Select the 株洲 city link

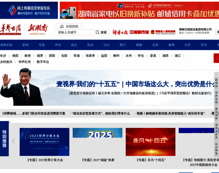(27, 56)
